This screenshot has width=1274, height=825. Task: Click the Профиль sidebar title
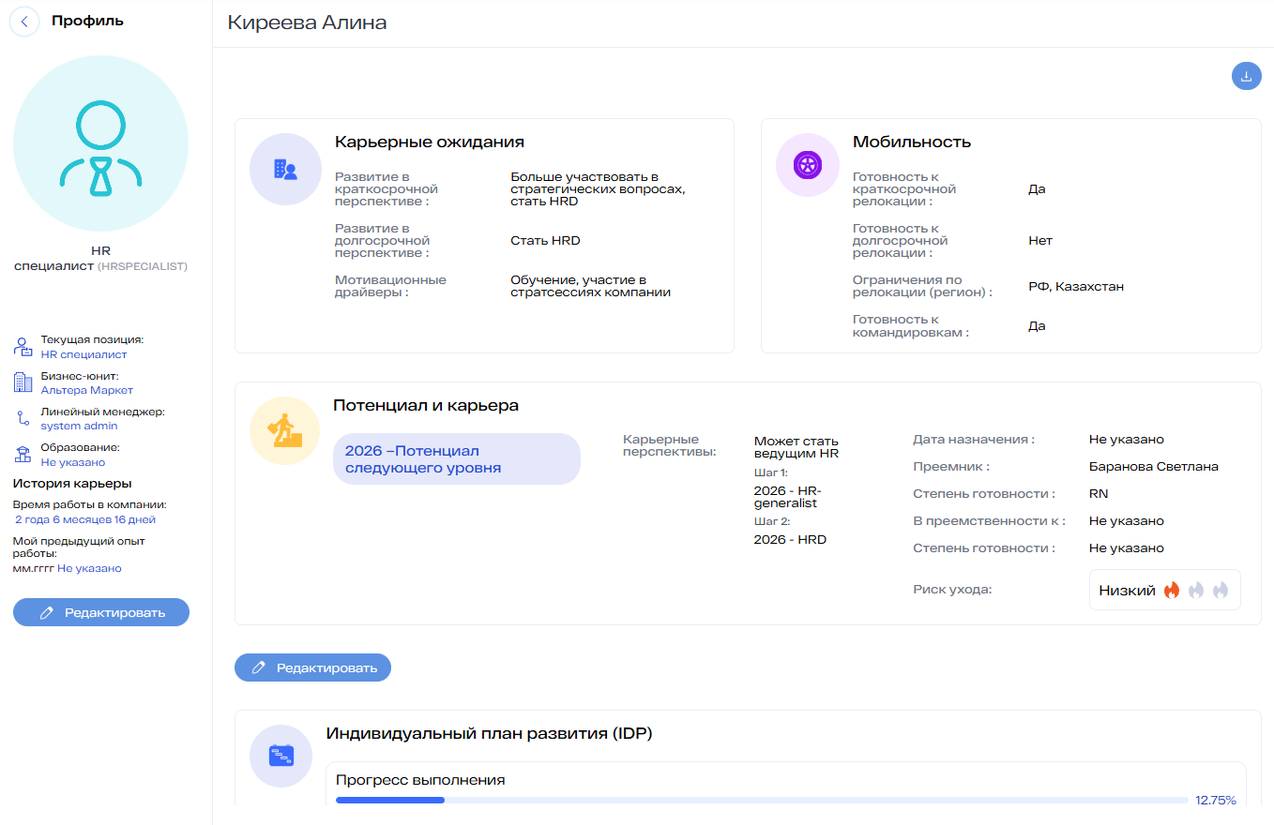point(87,21)
